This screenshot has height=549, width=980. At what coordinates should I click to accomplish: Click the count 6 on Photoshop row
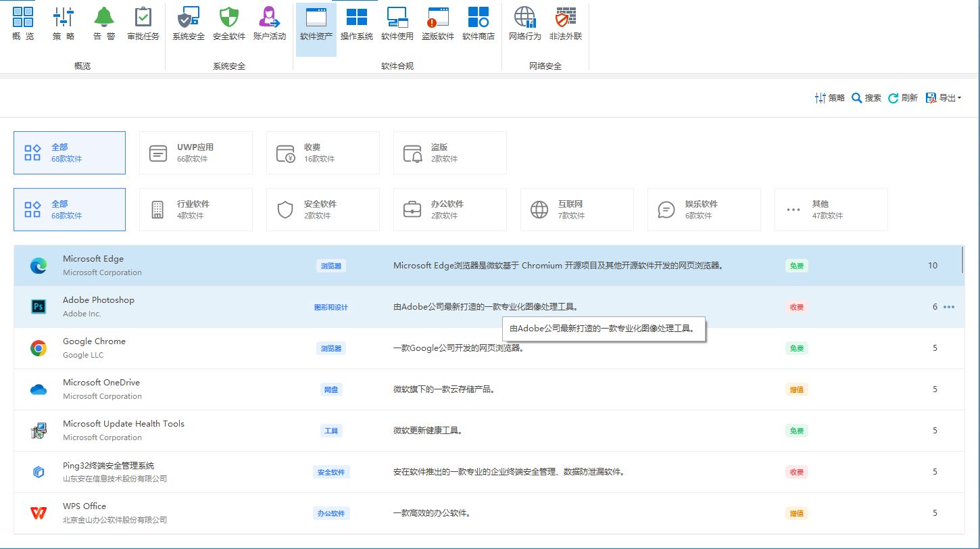pos(935,307)
